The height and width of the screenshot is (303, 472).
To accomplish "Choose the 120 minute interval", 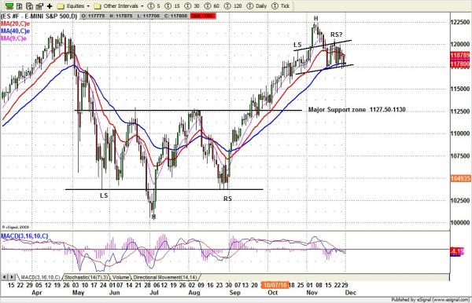I will pyautogui.click(x=233, y=6).
